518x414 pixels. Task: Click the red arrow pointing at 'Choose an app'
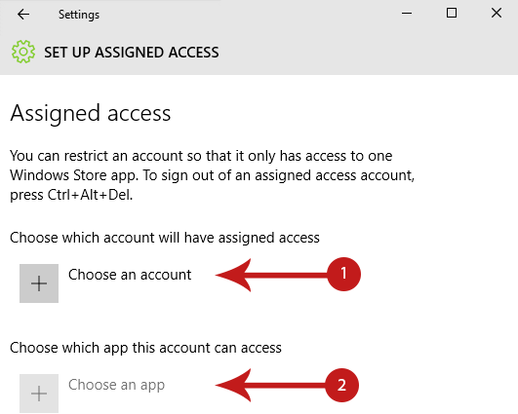tap(271, 386)
